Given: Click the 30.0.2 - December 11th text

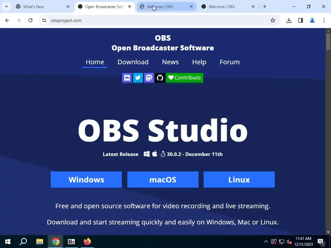Looking at the screenshot, I should tap(195, 154).
